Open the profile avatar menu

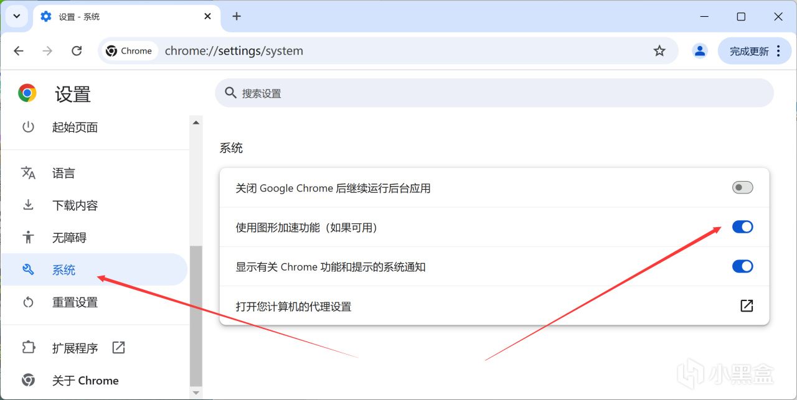[x=700, y=51]
